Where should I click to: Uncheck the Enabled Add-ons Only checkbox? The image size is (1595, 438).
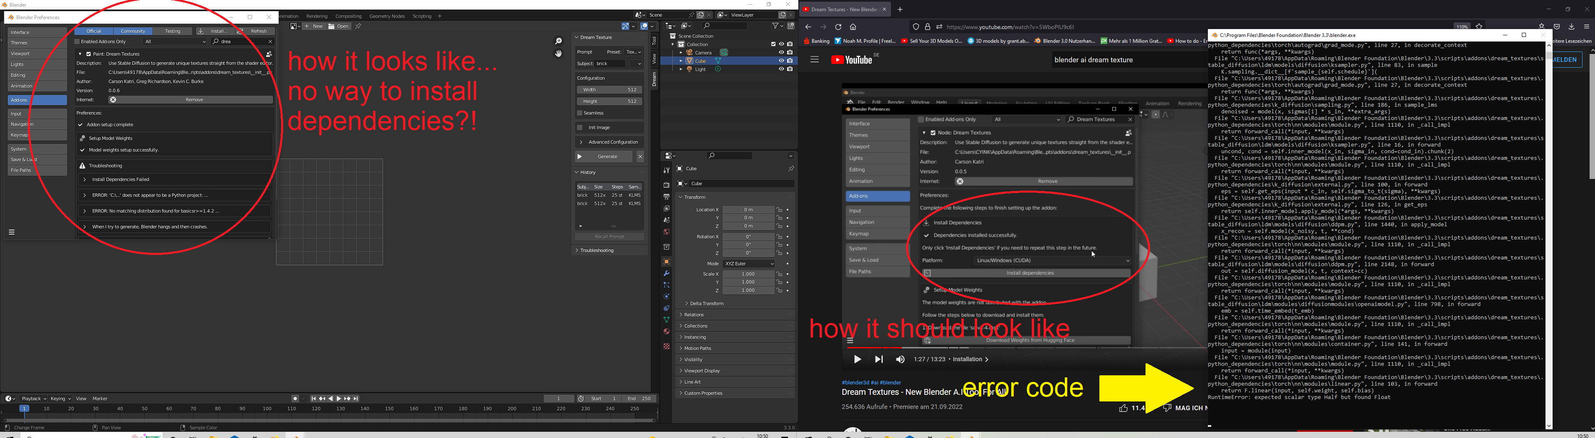77,41
